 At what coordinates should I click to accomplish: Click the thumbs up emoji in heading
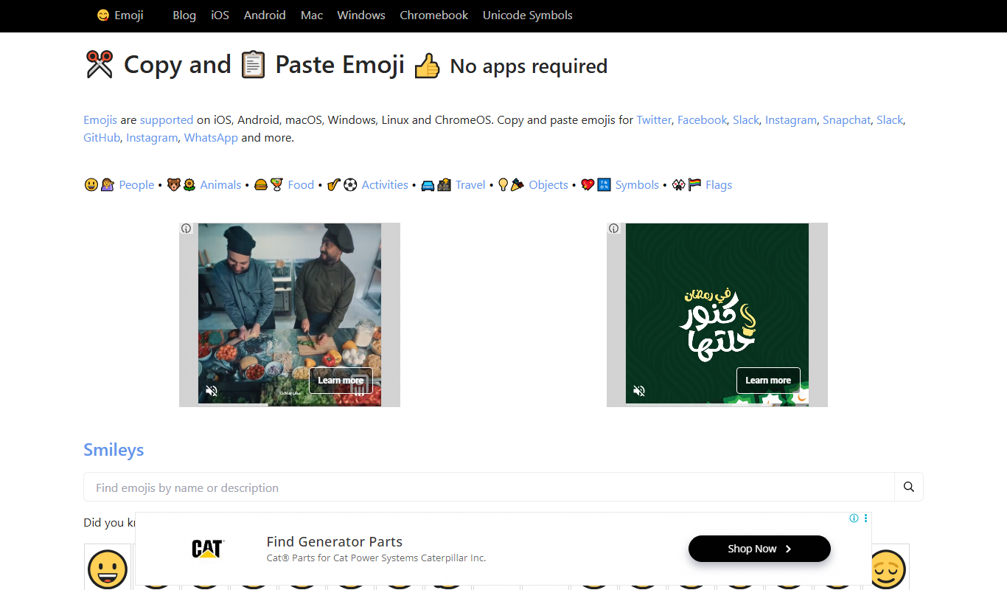427,66
